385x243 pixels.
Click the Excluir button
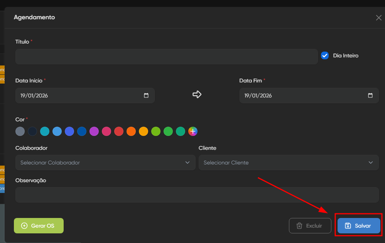click(310, 226)
